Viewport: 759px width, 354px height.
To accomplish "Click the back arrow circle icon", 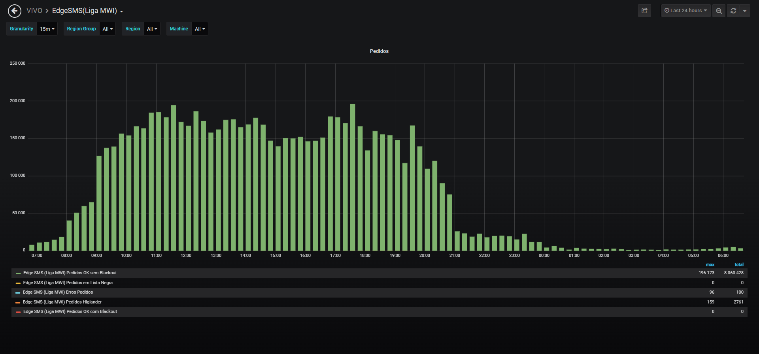I will click(x=15, y=11).
